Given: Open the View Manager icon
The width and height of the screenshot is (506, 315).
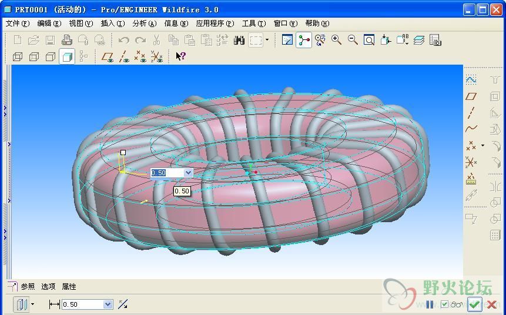Looking at the screenshot, I should pos(435,40).
